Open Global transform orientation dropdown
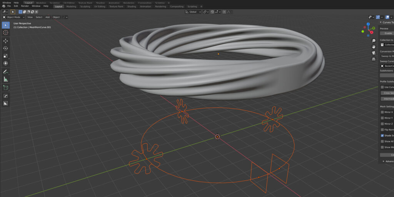Screen dimensions: 394x197 point(193,12)
